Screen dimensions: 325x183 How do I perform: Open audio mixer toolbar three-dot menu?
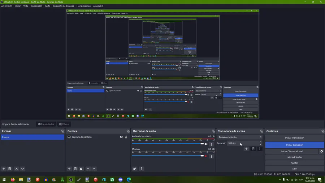[142, 169]
